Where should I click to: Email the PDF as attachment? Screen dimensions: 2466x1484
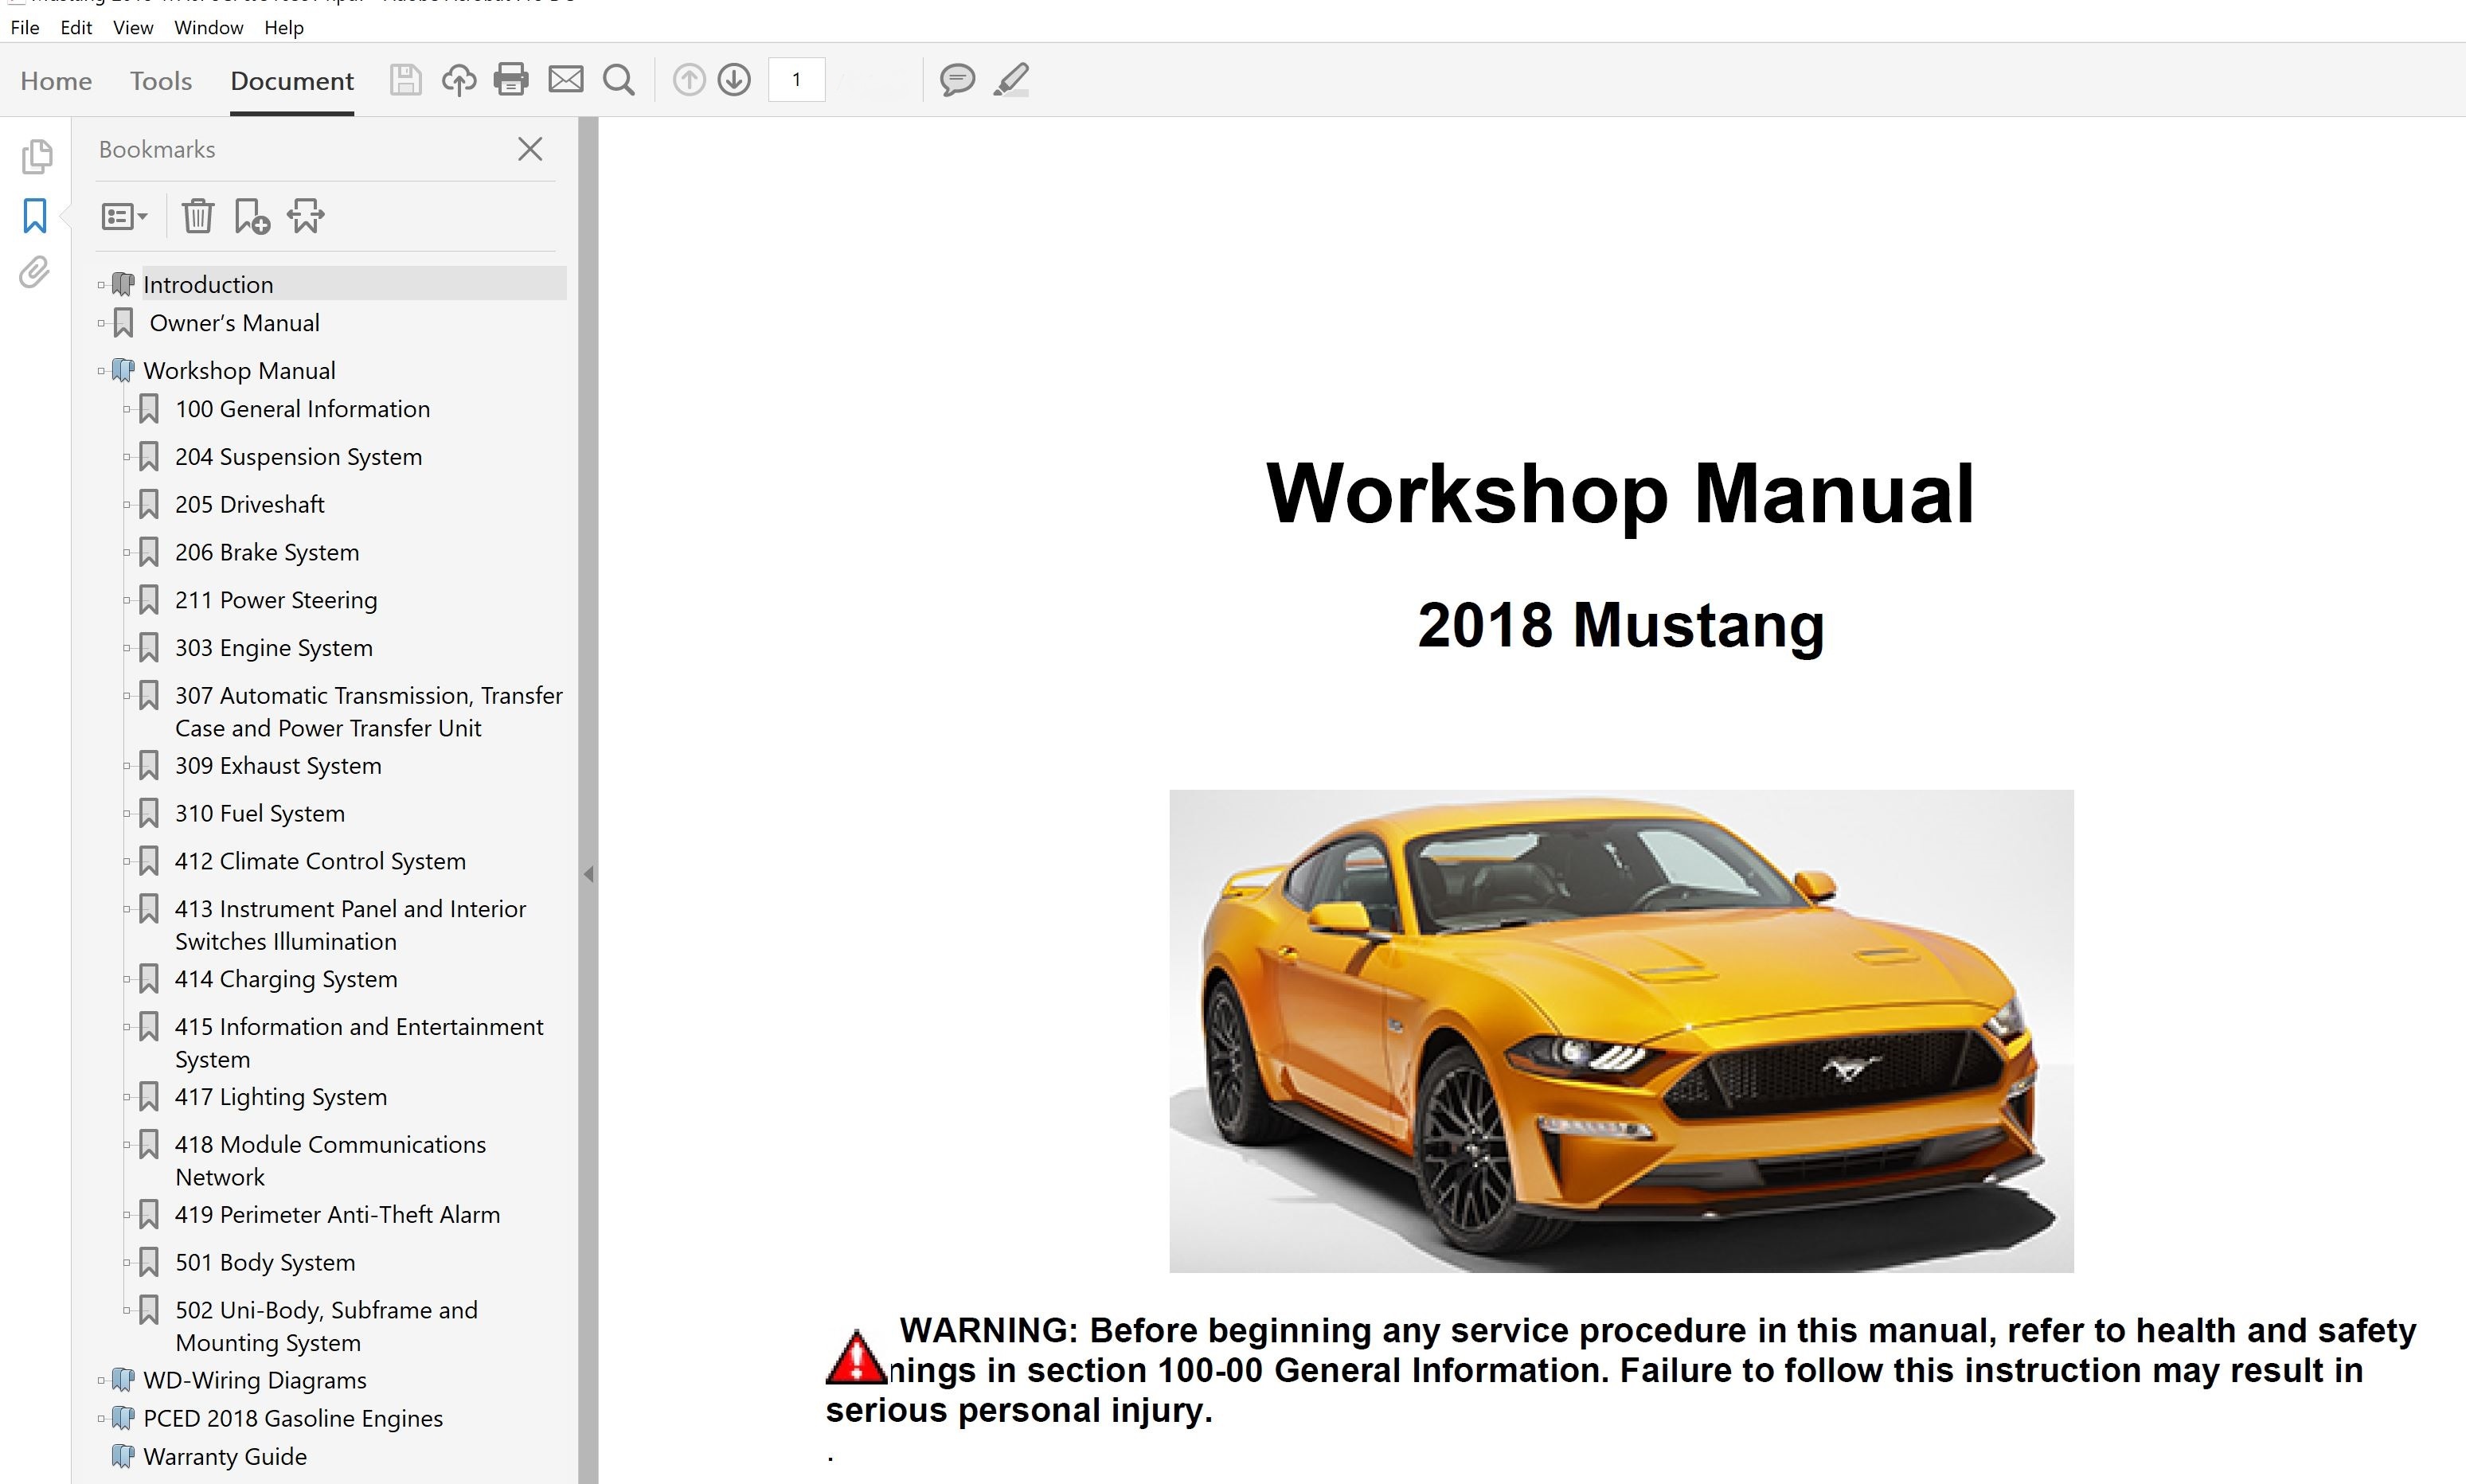(x=566, y=80)
